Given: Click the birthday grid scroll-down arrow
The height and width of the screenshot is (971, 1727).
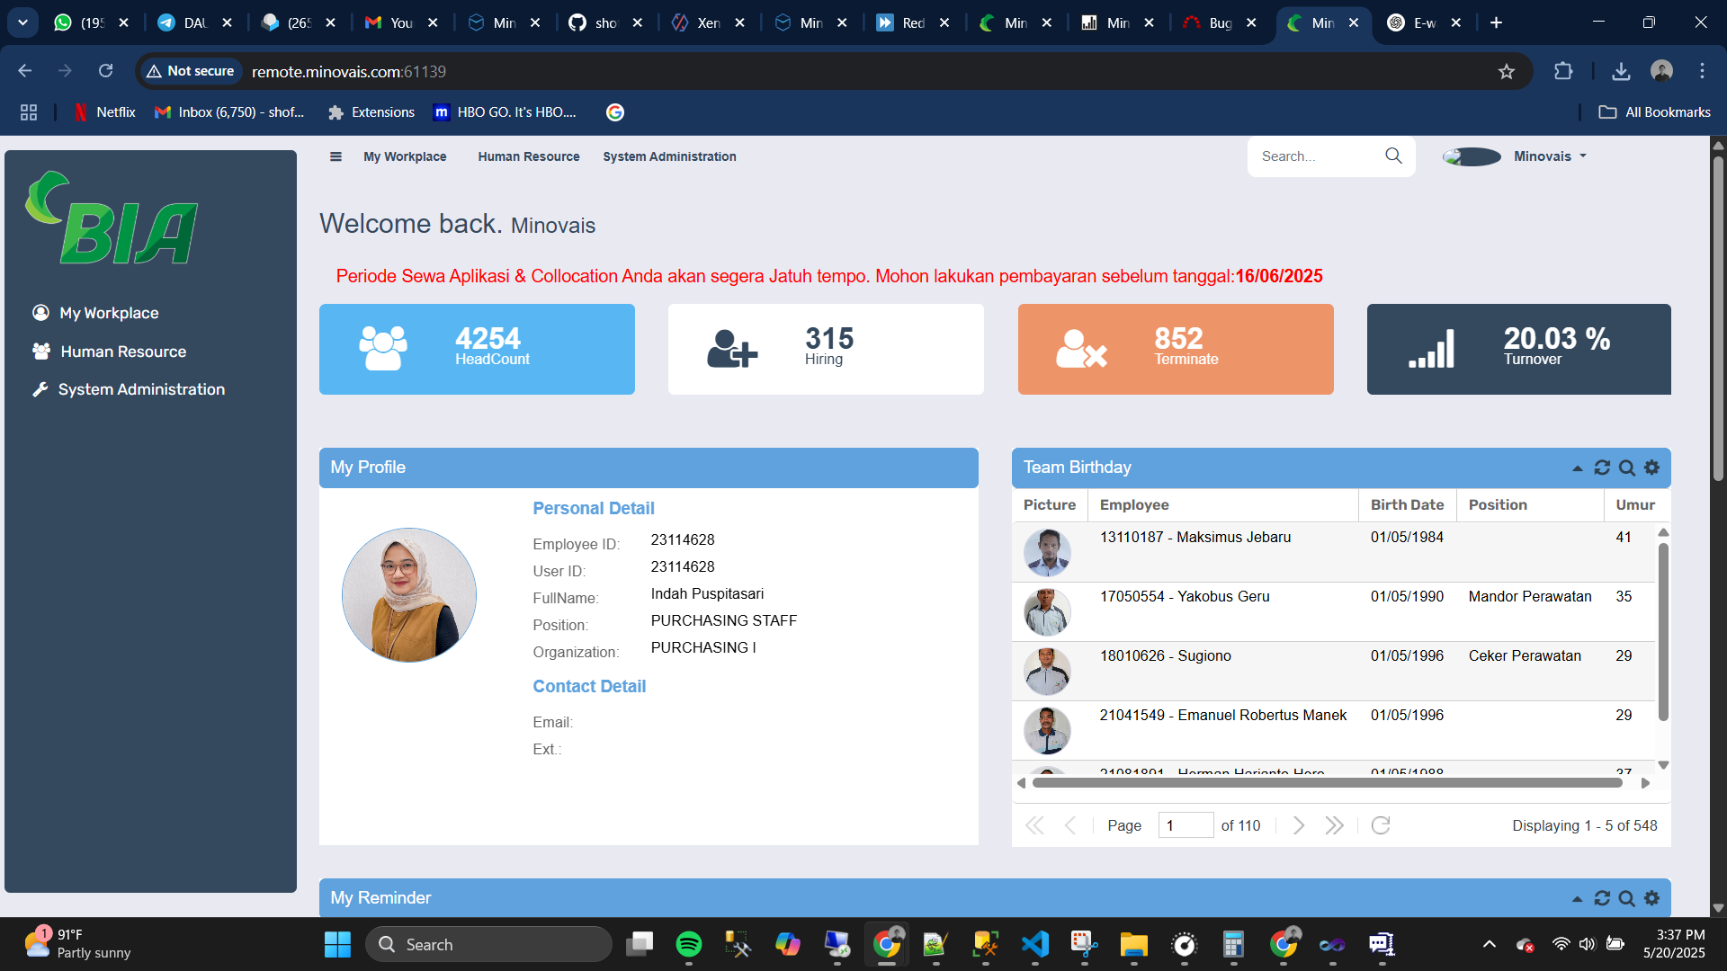Looking at the screenshot, I should click(x=1663, y=765).
